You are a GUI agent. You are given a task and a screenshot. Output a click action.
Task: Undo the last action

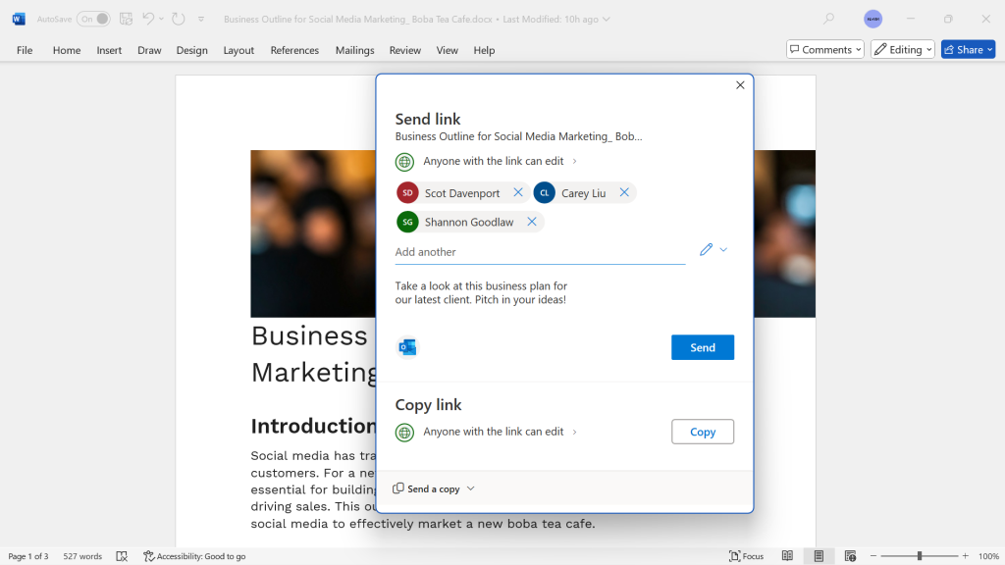pos(148,19)
